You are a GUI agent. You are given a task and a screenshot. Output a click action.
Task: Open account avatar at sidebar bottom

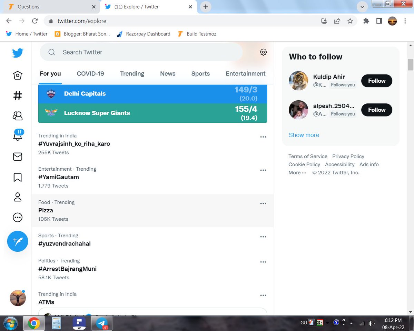coord(18,298)
